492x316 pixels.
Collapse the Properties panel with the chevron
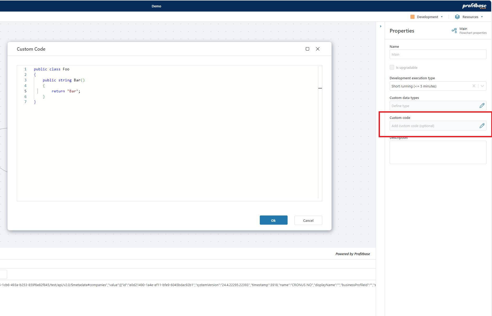381,26
